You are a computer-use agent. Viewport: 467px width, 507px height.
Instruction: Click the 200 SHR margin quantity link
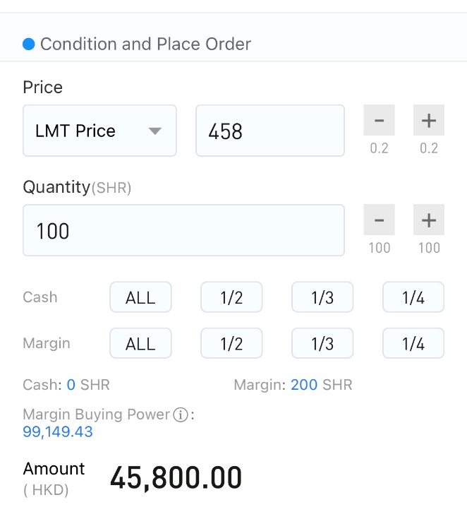[322, 385]
